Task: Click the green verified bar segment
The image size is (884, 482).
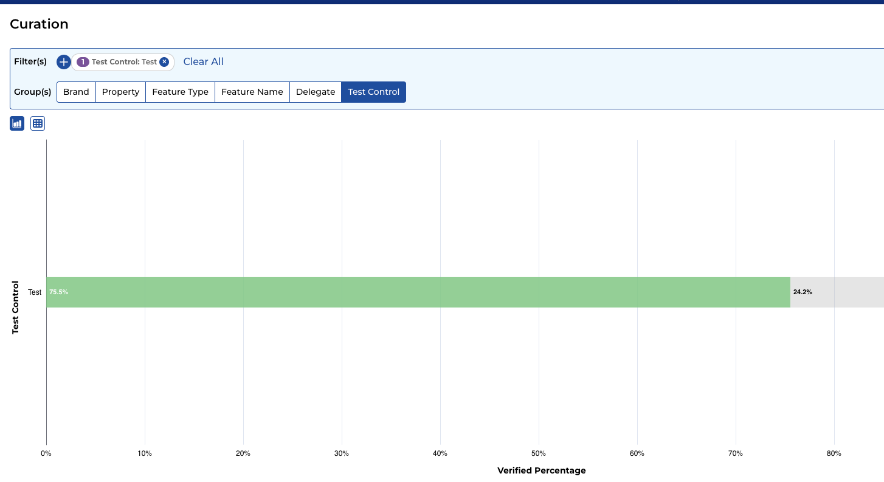Action: (418, 292)
